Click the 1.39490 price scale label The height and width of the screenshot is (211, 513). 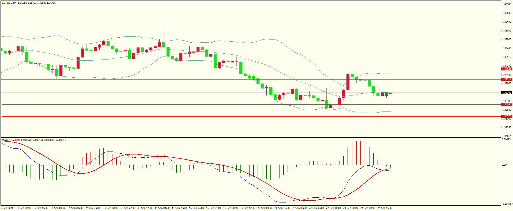tap(507, 22)
